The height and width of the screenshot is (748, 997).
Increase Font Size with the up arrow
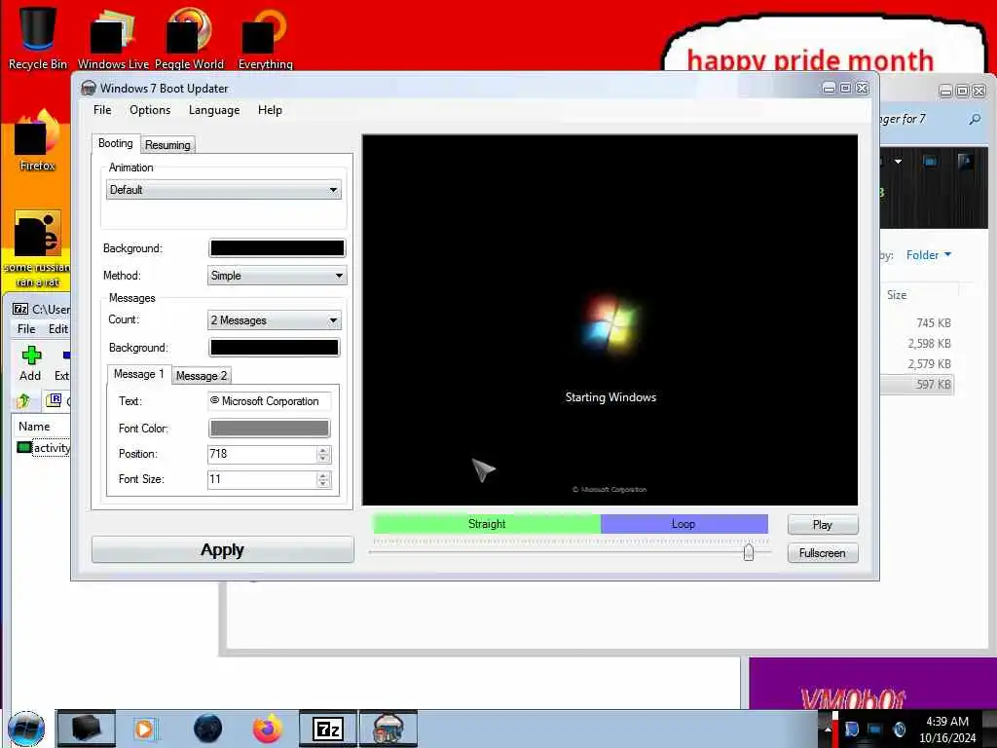coord(323,475)
